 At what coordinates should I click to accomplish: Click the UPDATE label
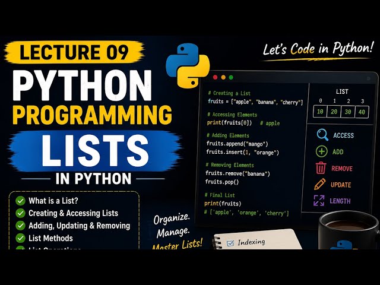point(341,185)
